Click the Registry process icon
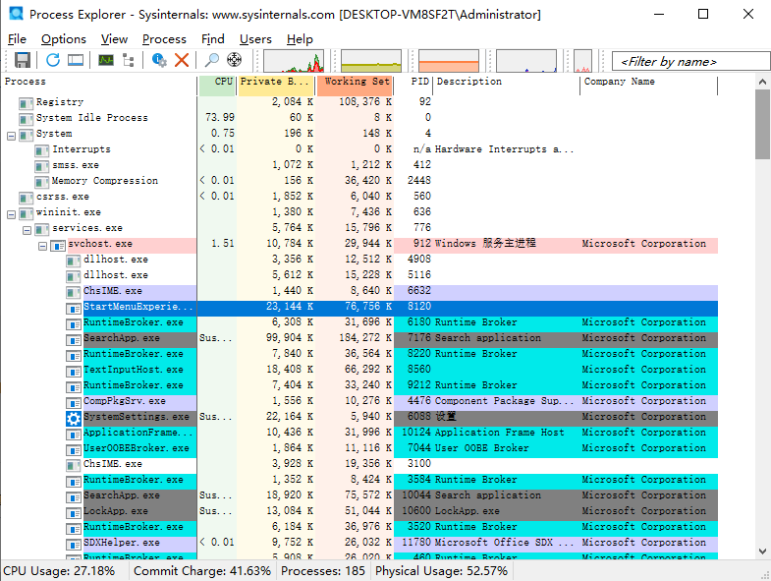The image size is (771, 581). (x=27, y=103)
